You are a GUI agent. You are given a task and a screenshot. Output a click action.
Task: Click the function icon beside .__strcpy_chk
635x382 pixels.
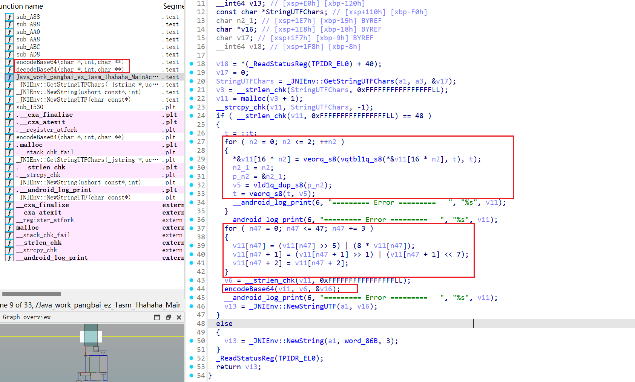point(9,175)
